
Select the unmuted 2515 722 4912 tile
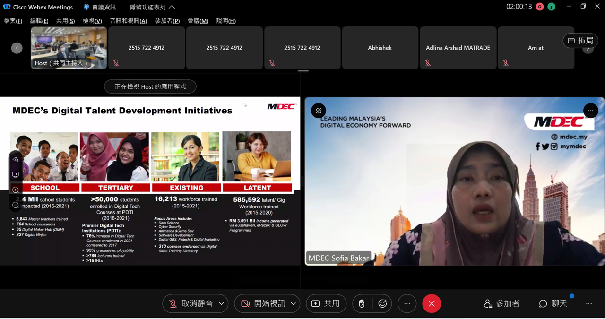point(225,48)
